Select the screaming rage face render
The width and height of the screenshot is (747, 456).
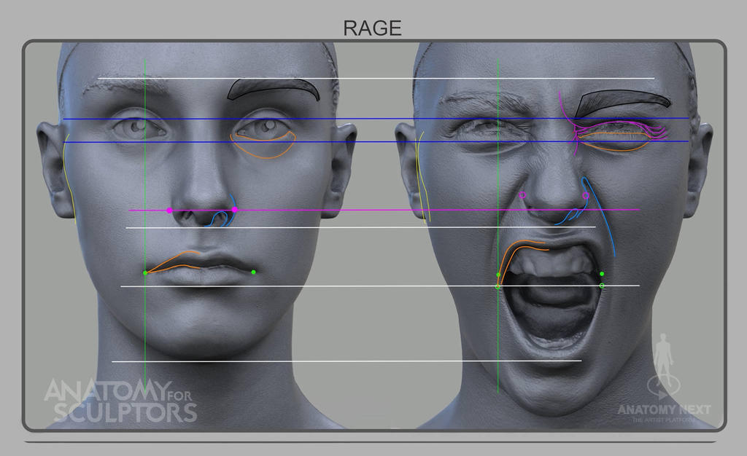554,235
